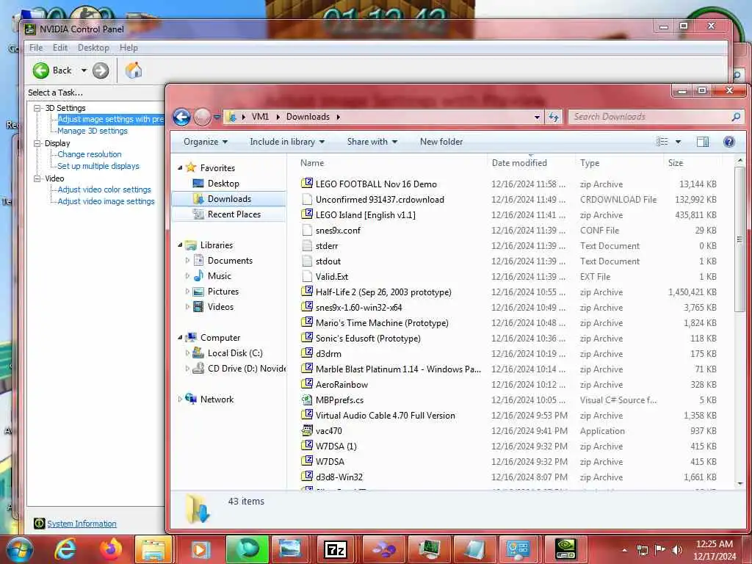Open Firefox from the taskbar
Viewport: 752px width, 564px height.
pos(110,549)
